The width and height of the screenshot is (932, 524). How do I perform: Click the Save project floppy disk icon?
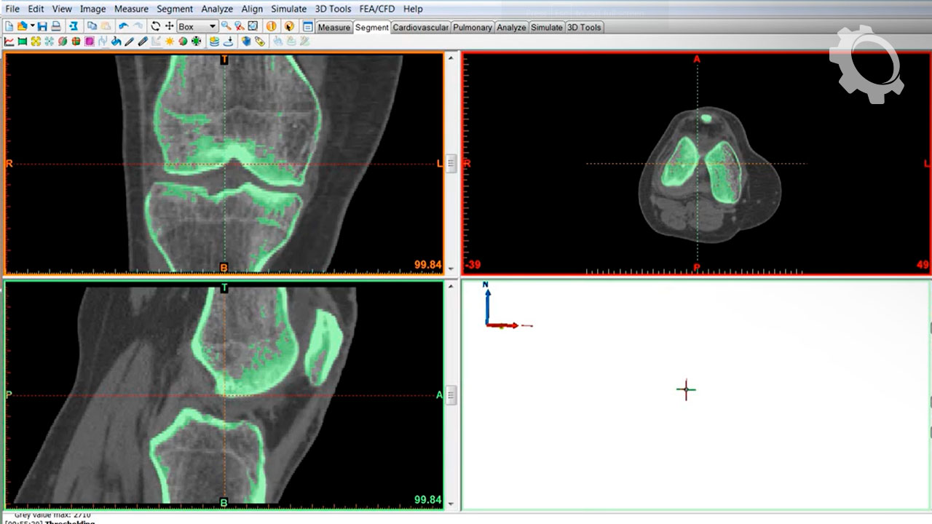42,27
